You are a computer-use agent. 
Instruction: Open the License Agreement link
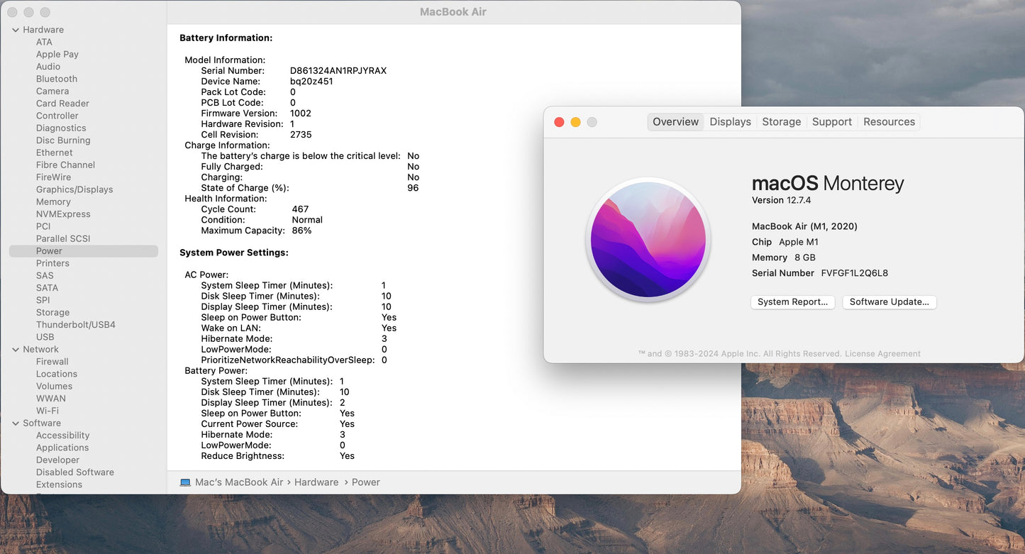(x=882, y=354)
